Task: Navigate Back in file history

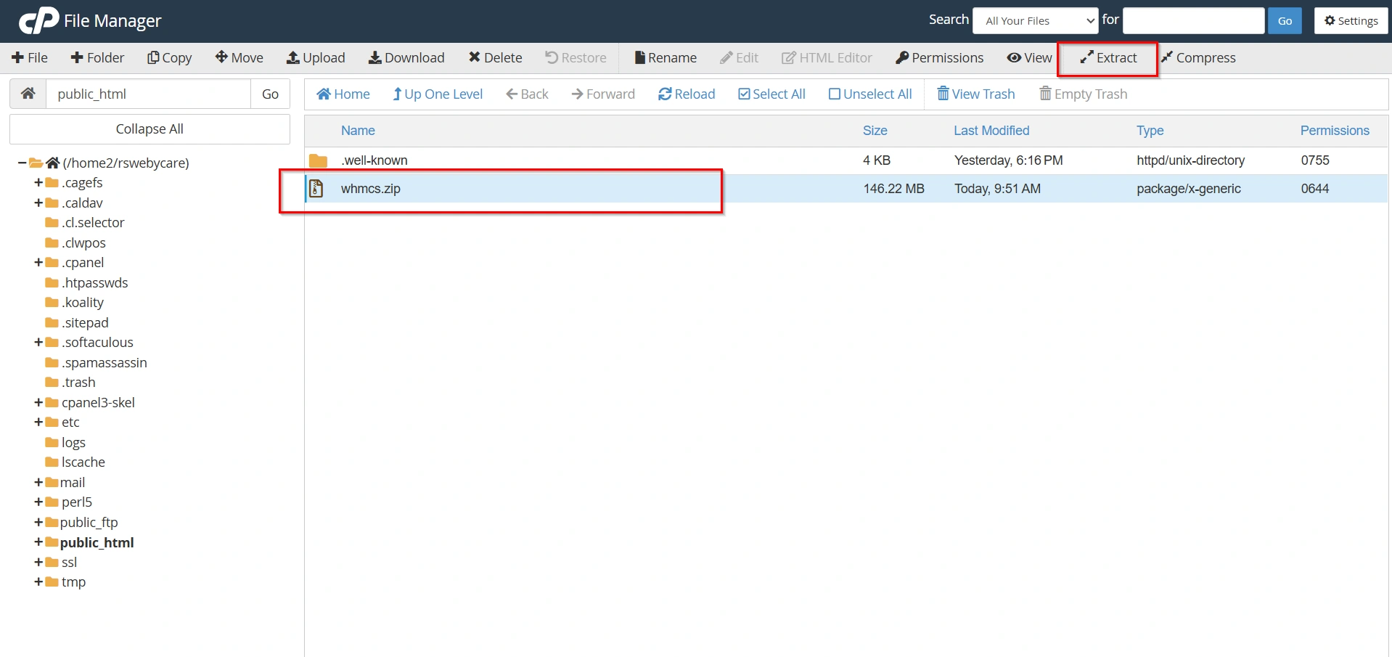Action: pos(528,94)
